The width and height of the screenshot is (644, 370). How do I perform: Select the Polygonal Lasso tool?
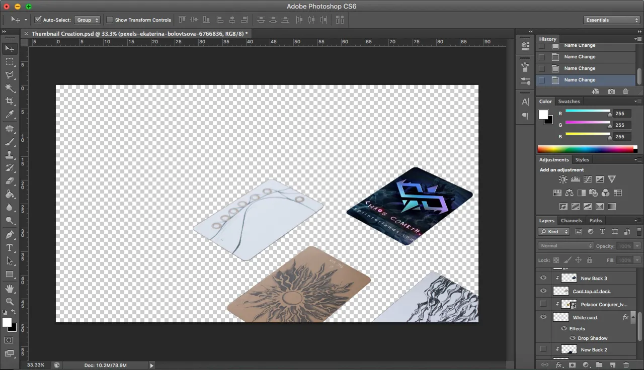(10, 75)
